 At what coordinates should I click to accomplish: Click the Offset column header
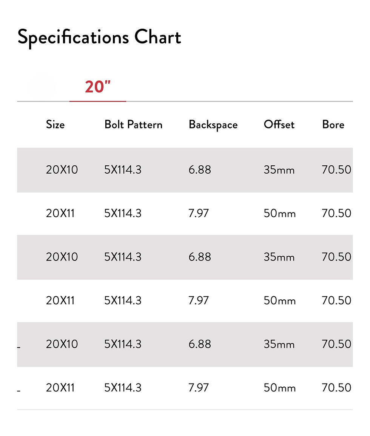coord(279,125)
